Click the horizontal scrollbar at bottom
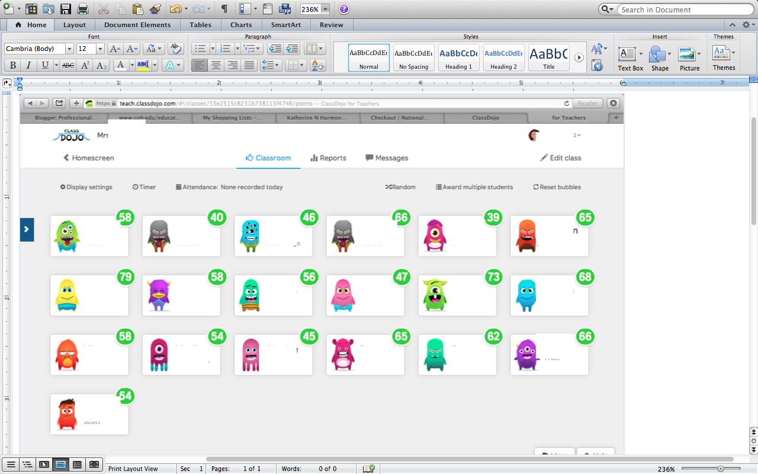 (x=470, y=459)
